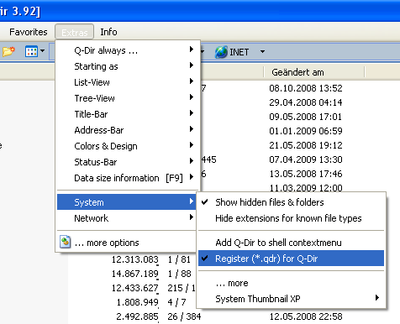This screenshot has height=324, width=400.
Task: Select the System menu entry
Action: pyautogui.click(x=127, y=202)
